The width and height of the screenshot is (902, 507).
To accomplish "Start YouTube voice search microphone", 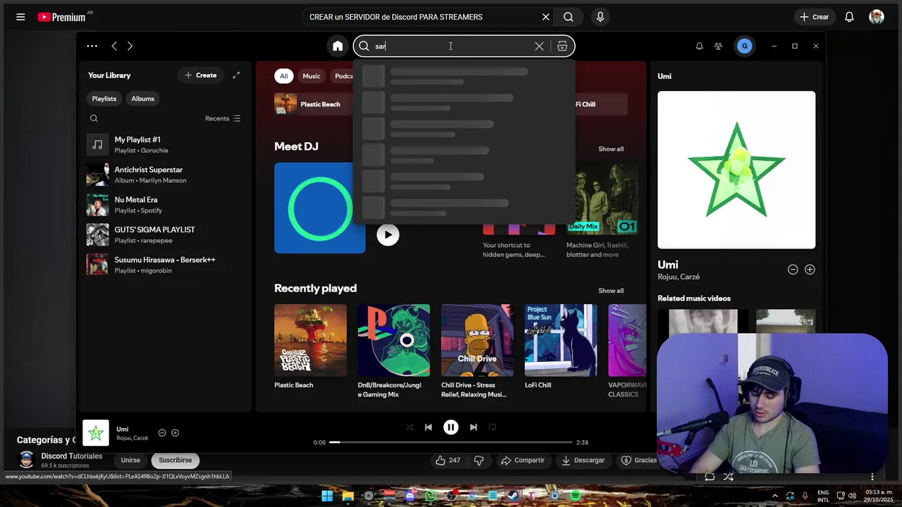I will coord(600,17).
